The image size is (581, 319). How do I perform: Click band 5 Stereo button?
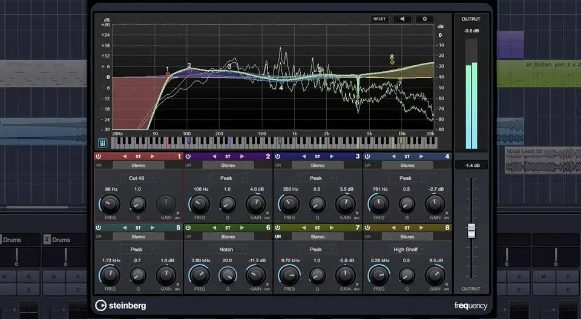point(138,236)
